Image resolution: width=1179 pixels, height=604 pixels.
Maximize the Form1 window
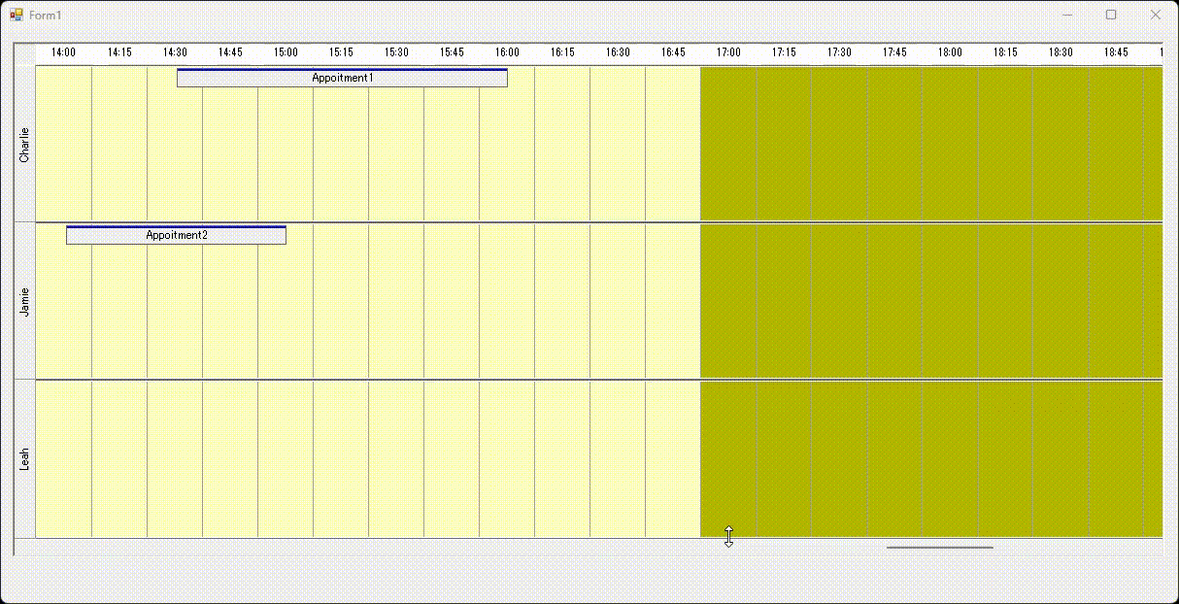1111,15
